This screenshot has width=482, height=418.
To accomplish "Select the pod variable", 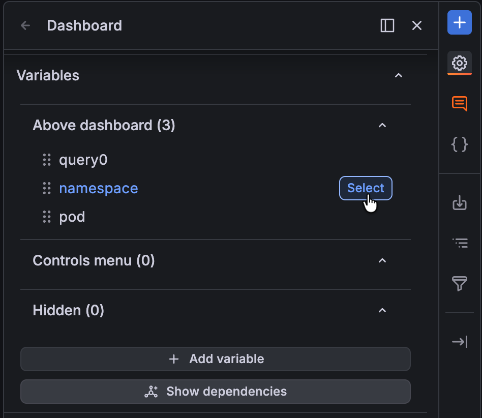I will (72, 217).
